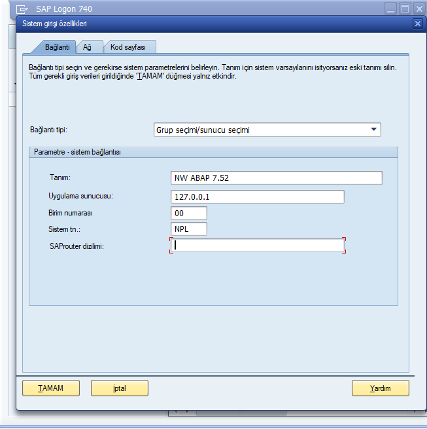427x429 pixels.
Task: Click the Uygulama sunucusu field
Action: coord(258,196)
